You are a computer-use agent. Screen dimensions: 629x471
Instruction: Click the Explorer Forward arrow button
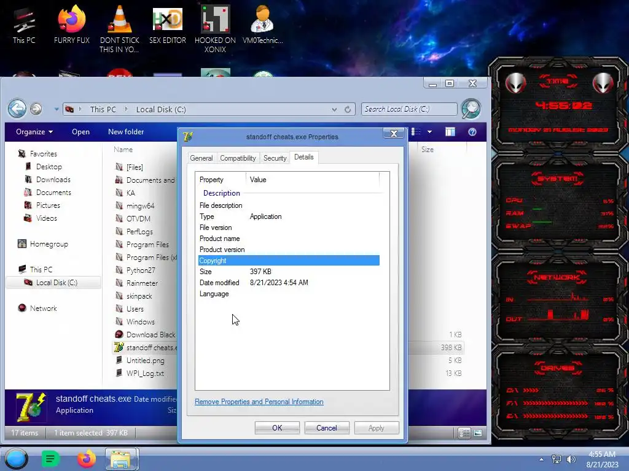36,109
